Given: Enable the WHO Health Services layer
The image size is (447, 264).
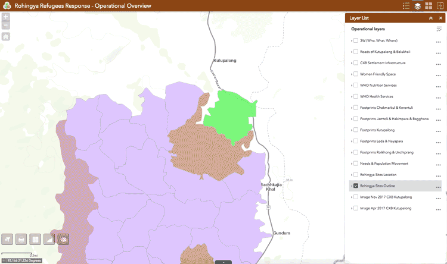Looking at the screenshot, I should (x=356, y=96).
